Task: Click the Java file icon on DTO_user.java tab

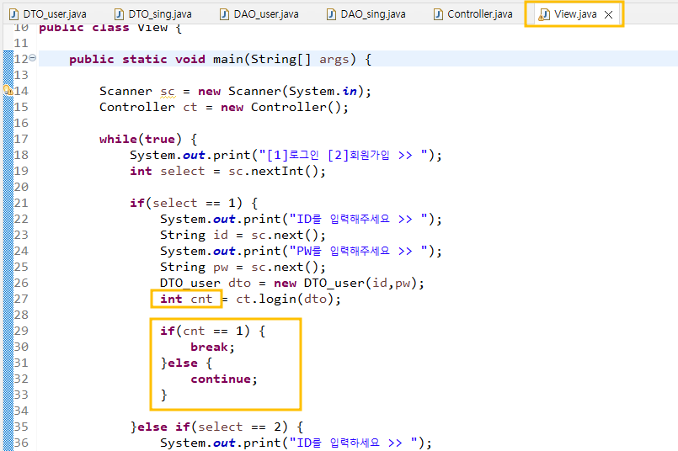Action: 13,14
